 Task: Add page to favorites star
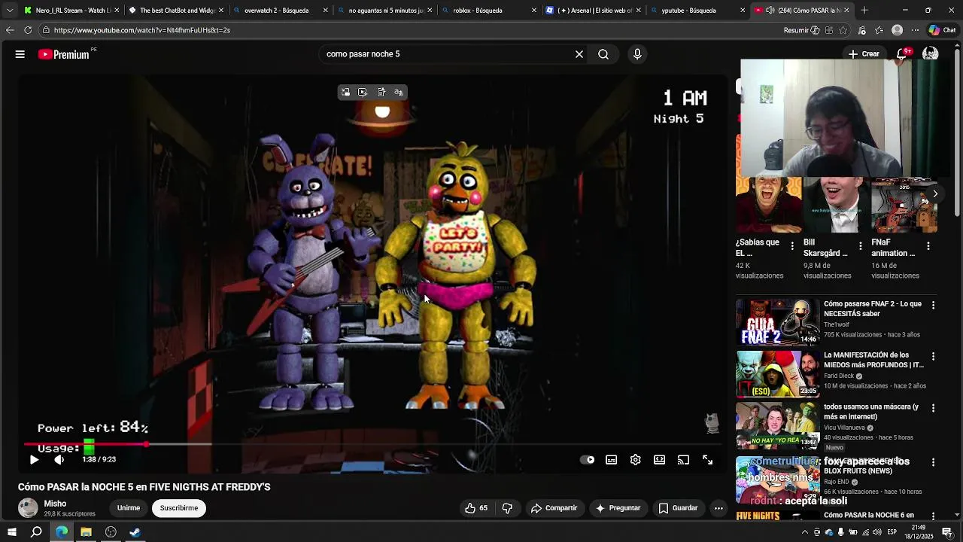(843, 30)
